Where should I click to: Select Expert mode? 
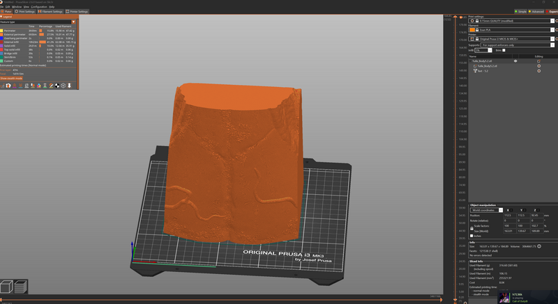pos(552,11)
